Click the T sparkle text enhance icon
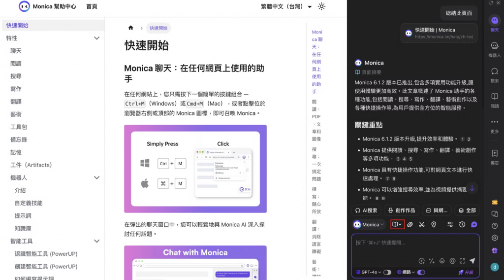This screenshot has height=280, width=504. 422,261
